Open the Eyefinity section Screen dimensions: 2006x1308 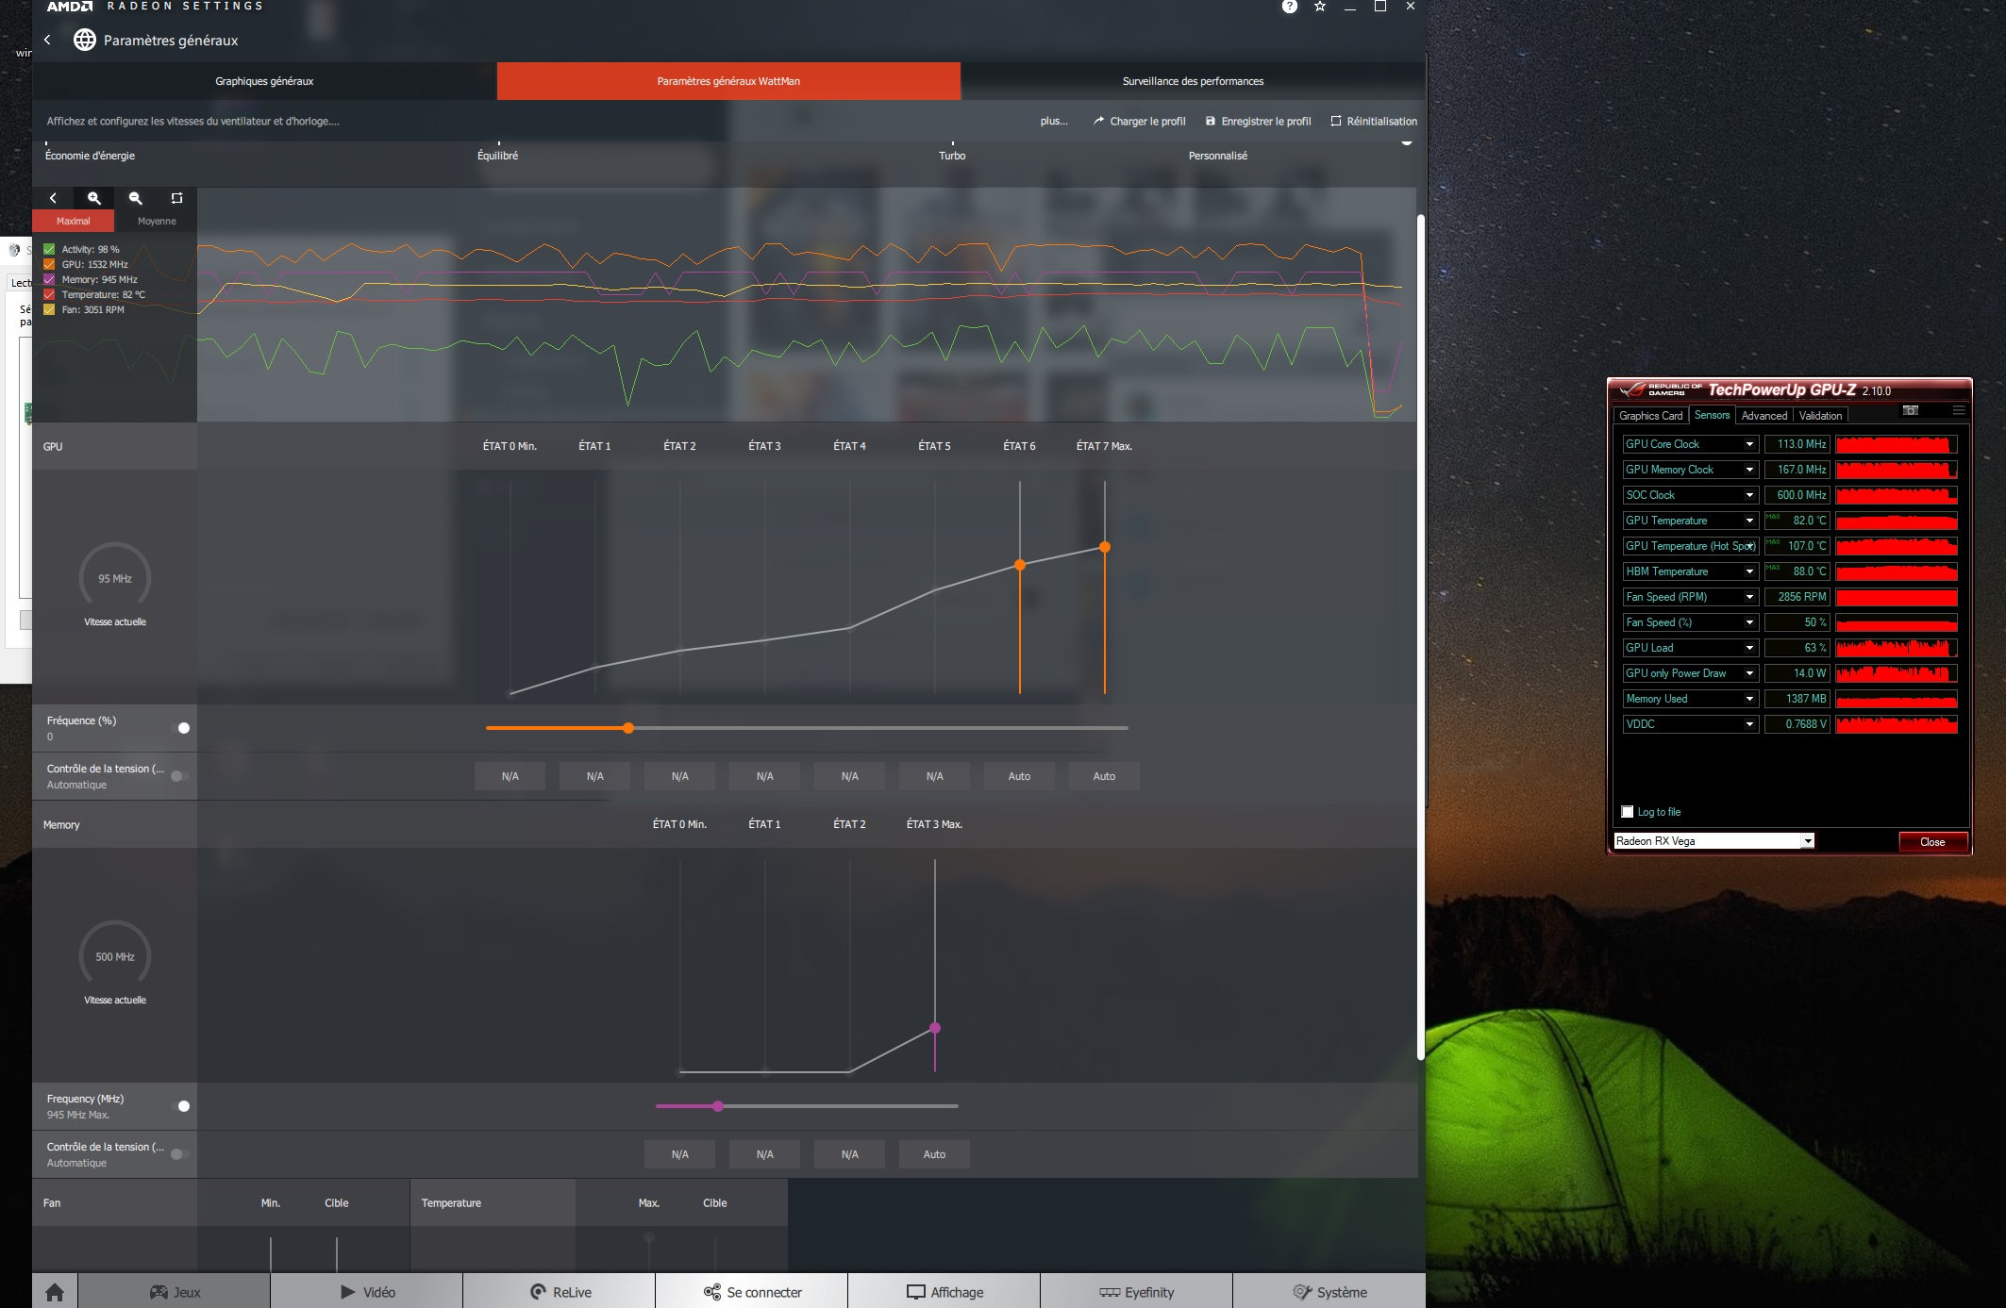1137,1292
